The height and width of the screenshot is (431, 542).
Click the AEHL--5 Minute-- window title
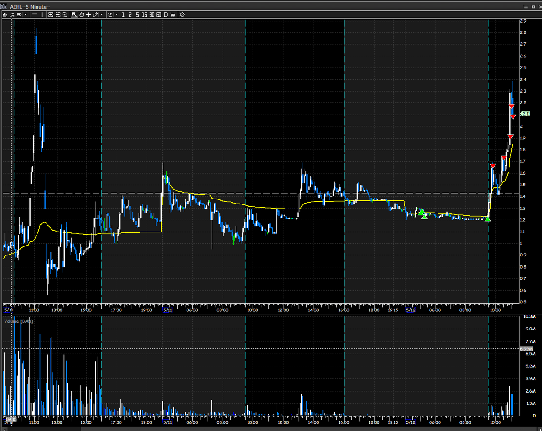[x=30, y=7]
